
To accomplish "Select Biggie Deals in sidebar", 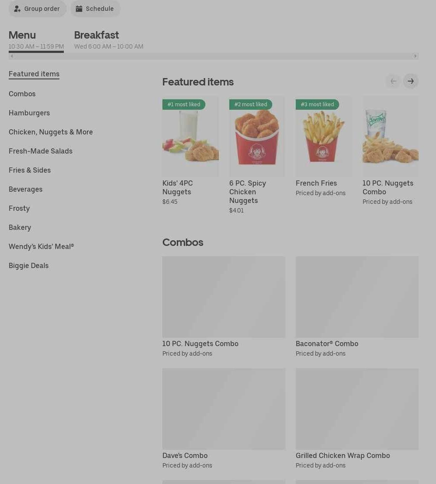I will (28, 266).
